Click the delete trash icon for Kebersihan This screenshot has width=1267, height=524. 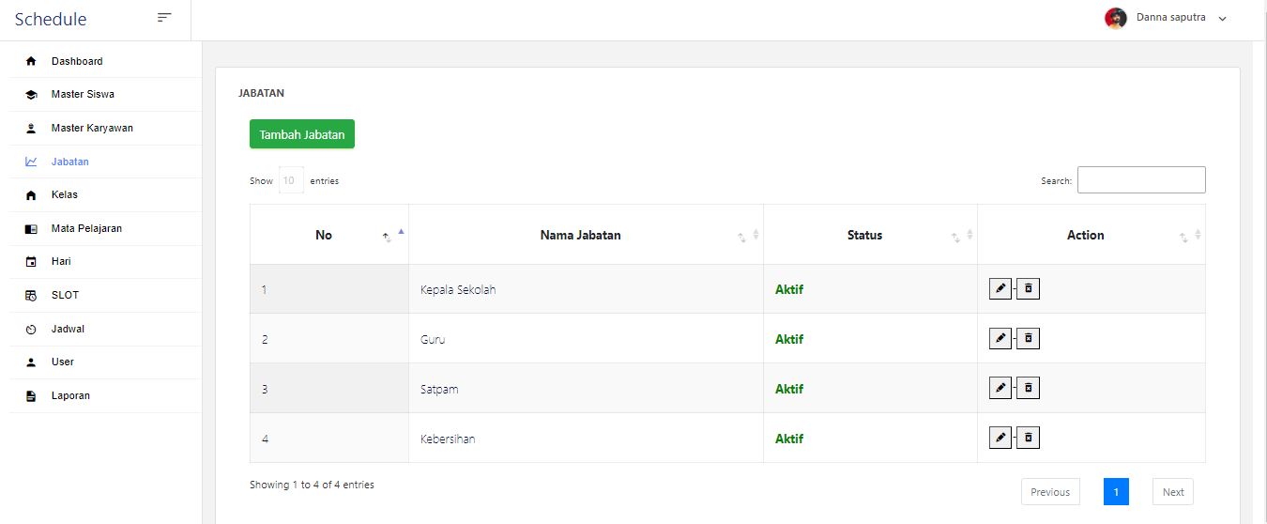(x=1028, y=438)
